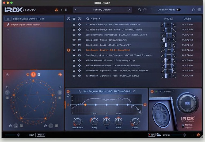Click the Preview column header

[168, 19]
